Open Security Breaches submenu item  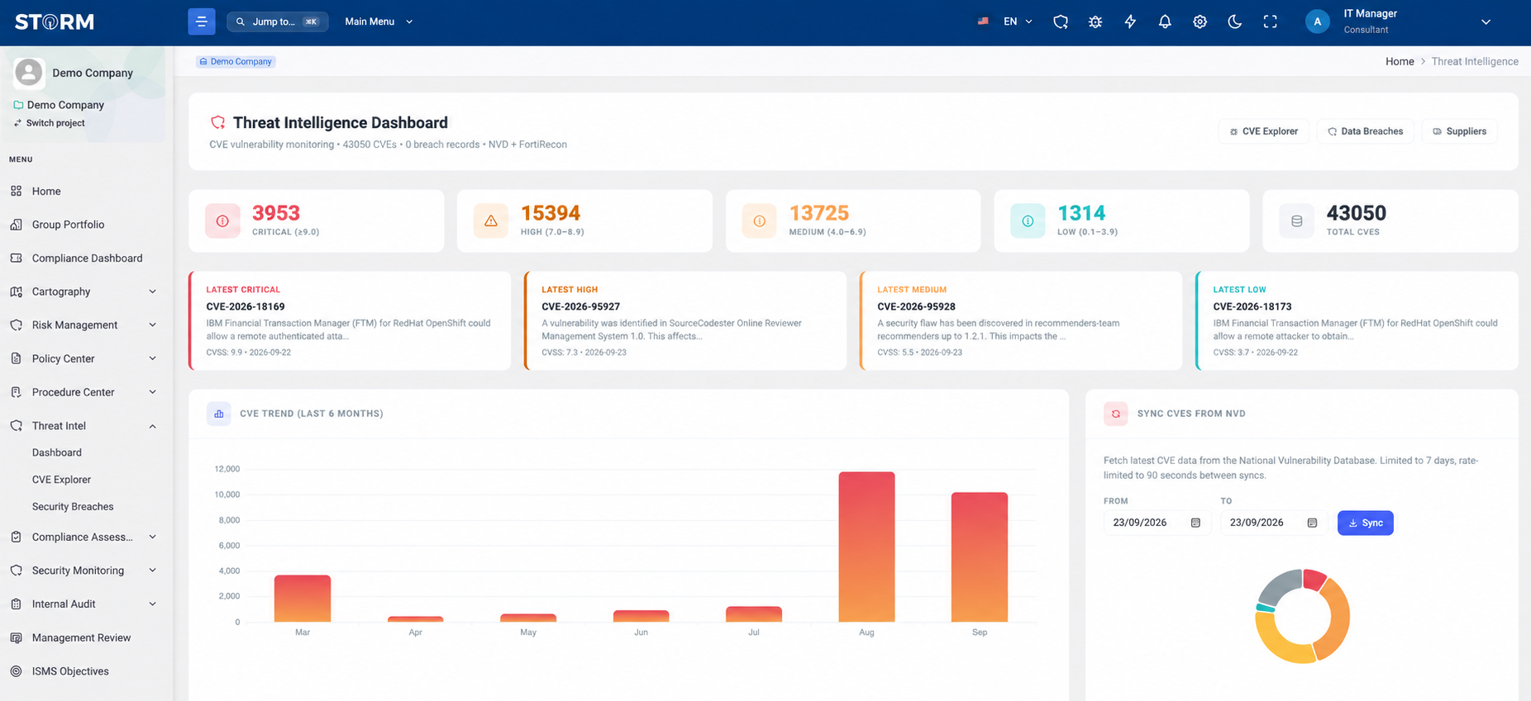tap(73, 507)
